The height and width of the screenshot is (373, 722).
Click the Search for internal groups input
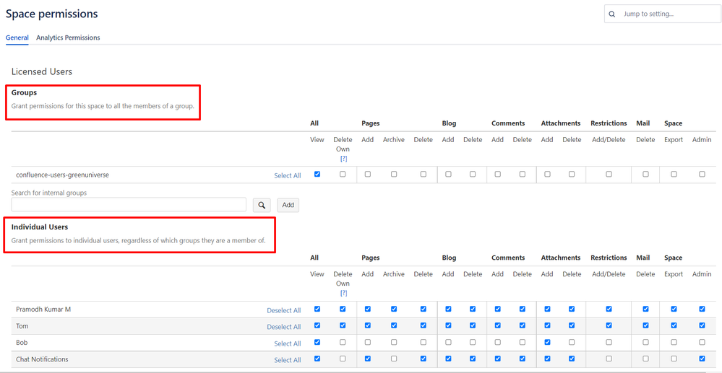tap(129, 205)
